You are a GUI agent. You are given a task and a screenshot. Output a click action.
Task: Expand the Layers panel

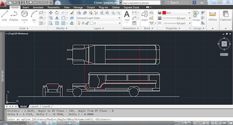[x=99, y=28]
